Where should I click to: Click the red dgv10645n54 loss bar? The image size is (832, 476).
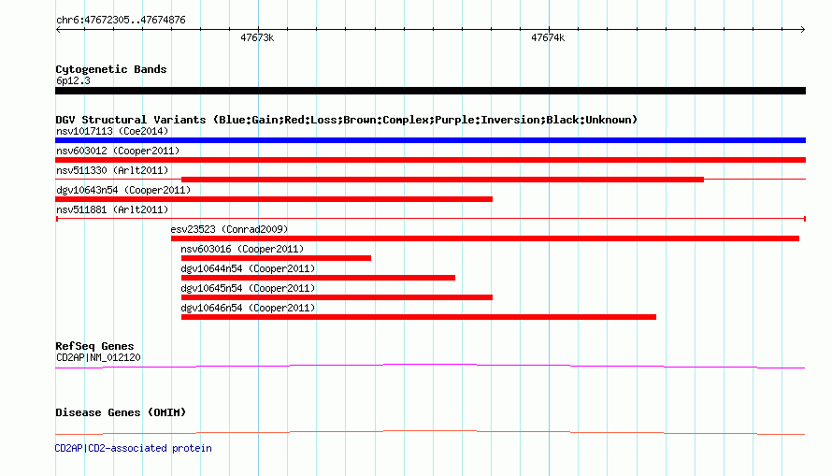pos(337,297)
